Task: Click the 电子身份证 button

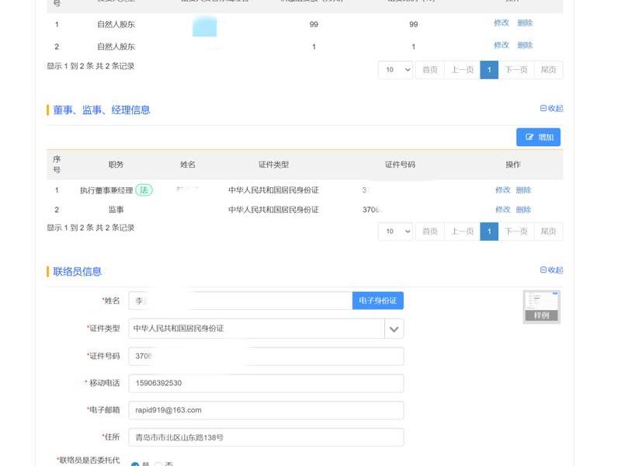Action: tap(378, 301)
